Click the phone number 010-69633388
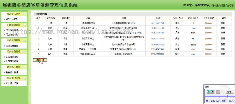This screenshot has height=104, width=235. (x=157, y=45)
